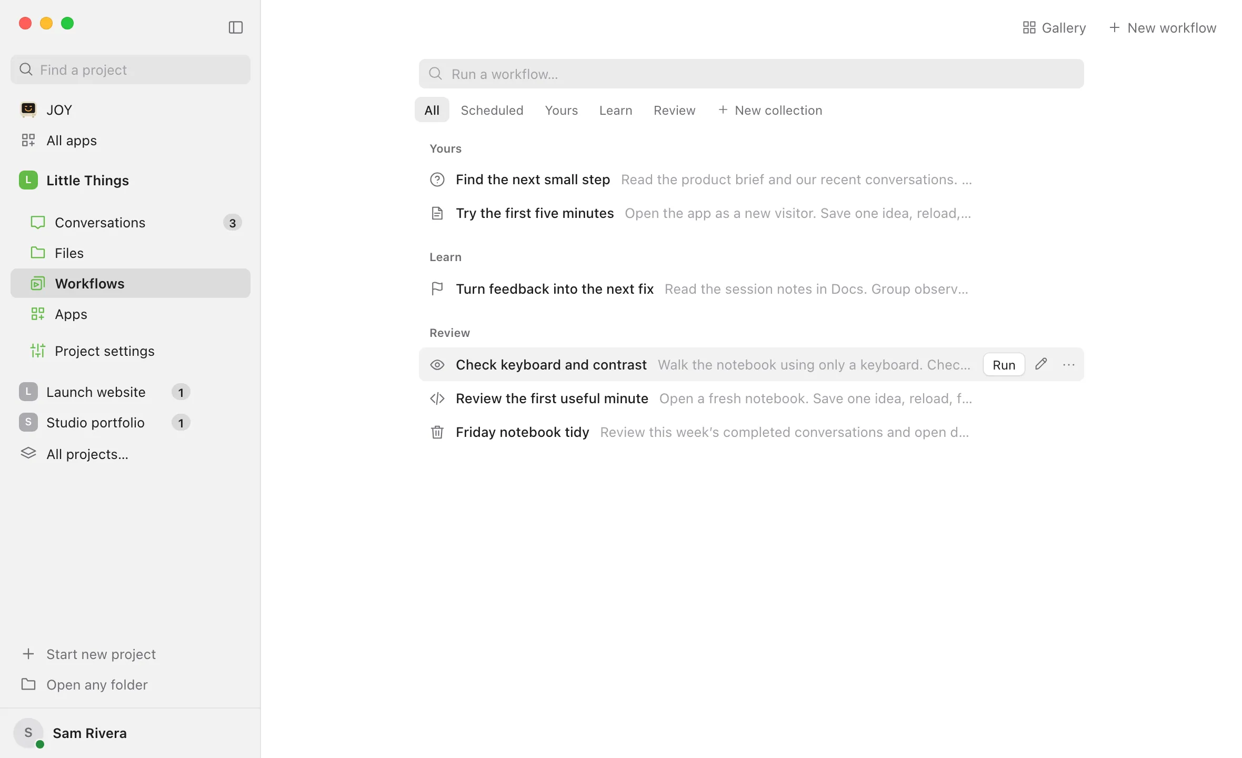Image resolution: width=1242 pixels, height=758 pixels.
Task: Click the document icon on Try first five minutes
Action: coord(437,213)
